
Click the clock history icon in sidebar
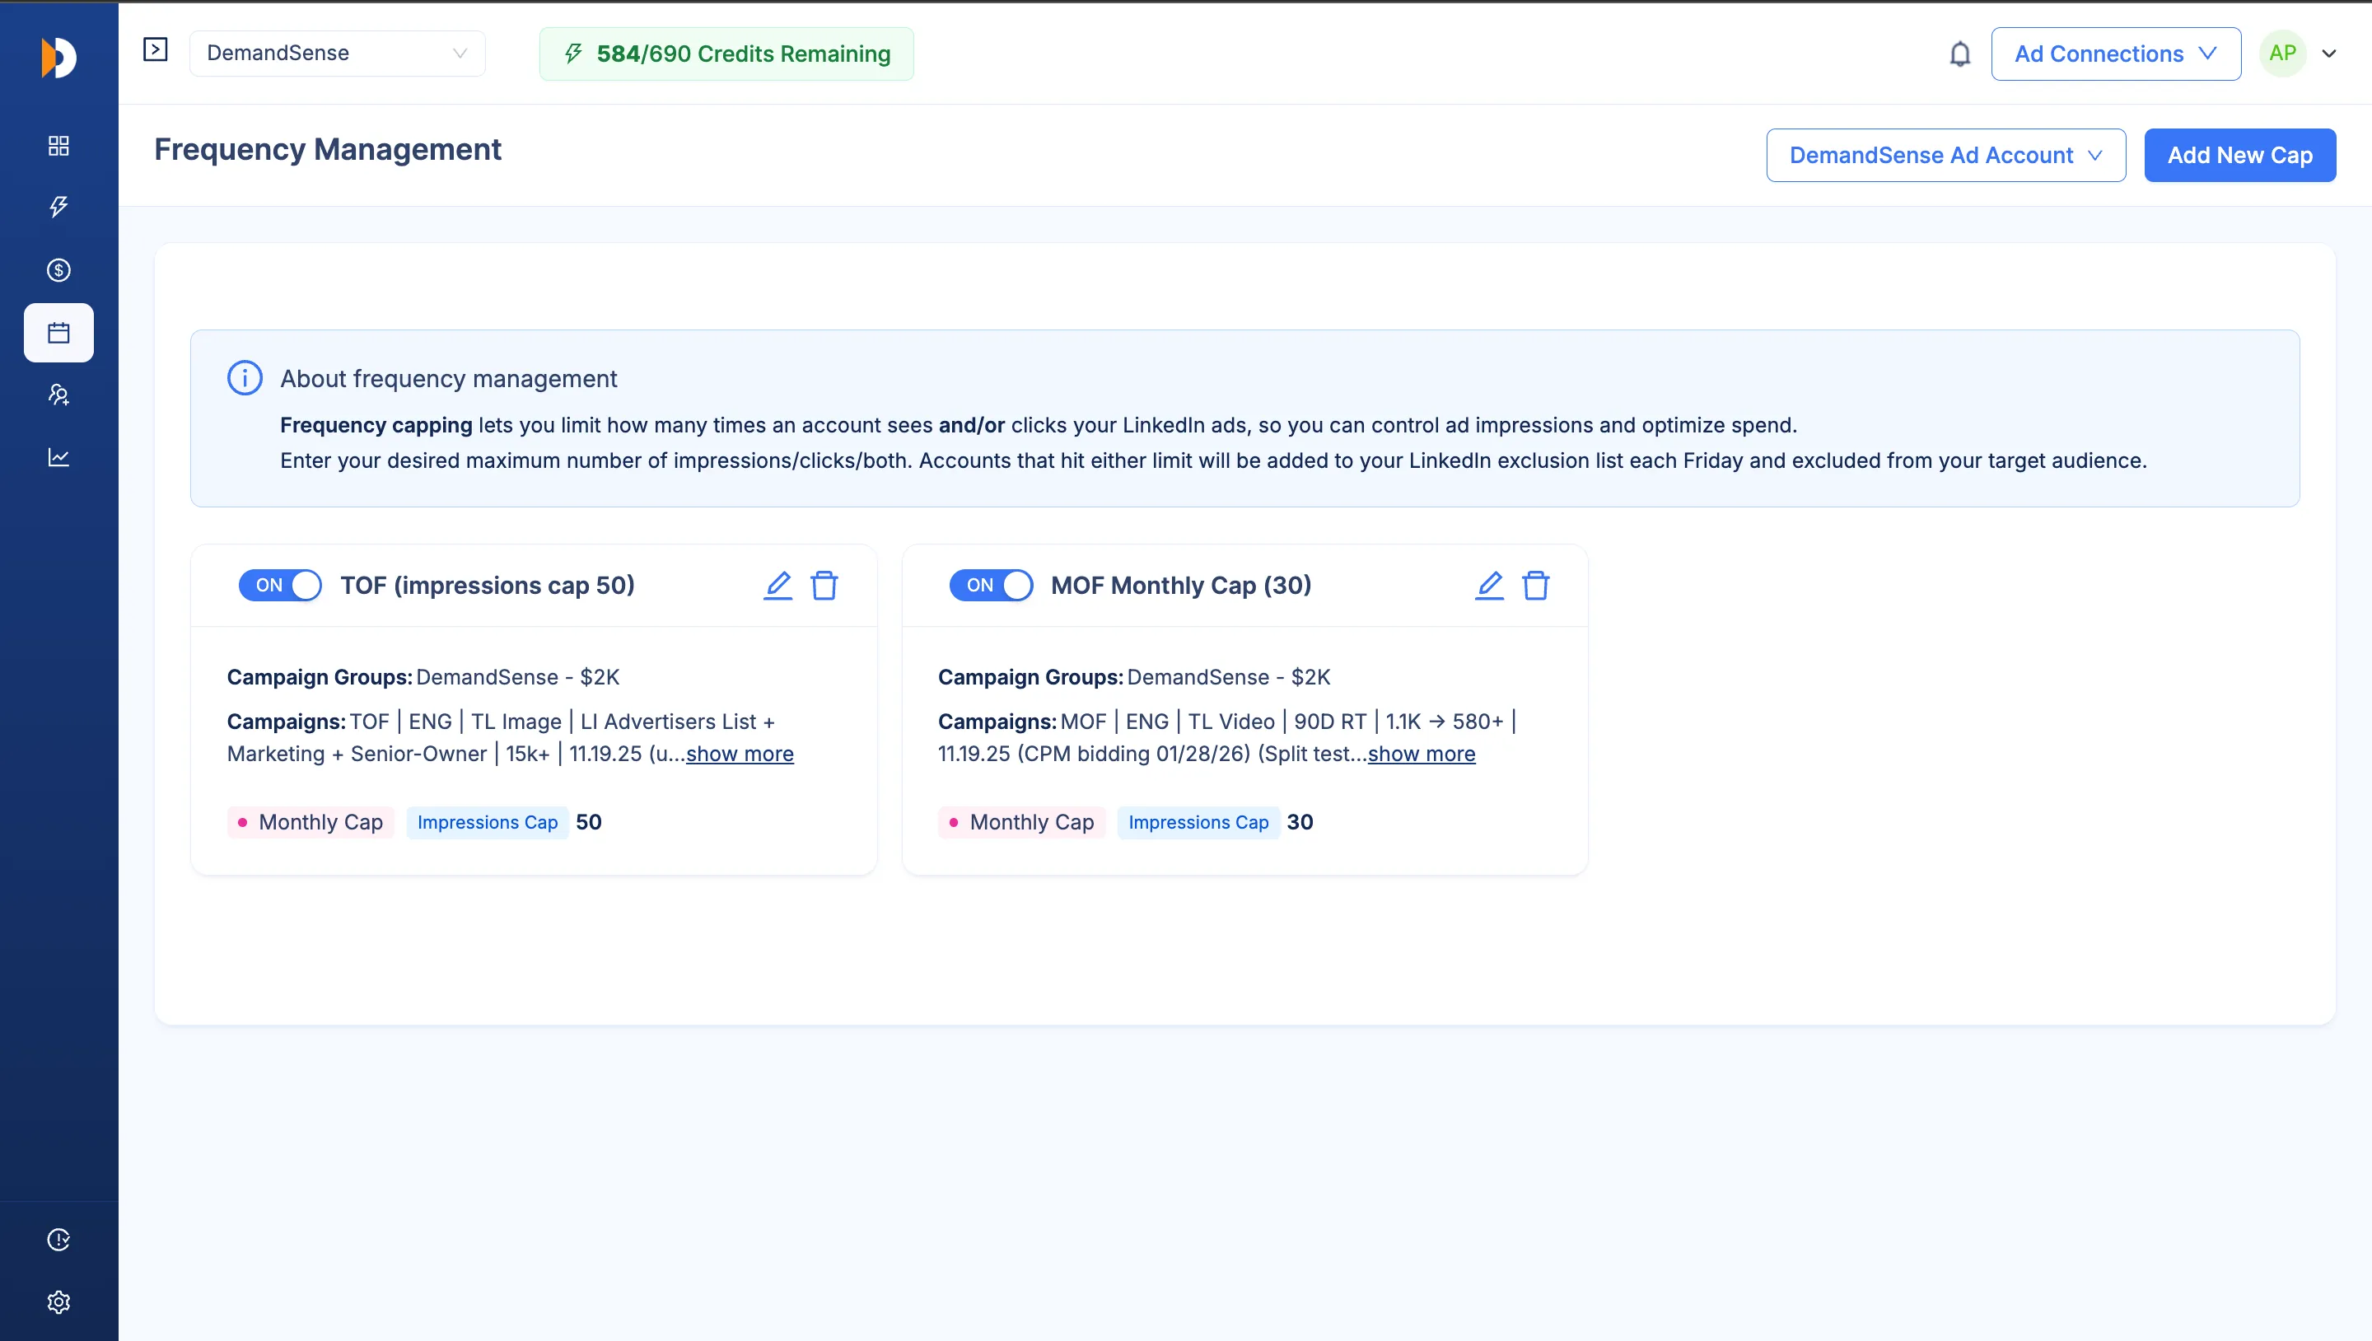(x=58, y=1240)
